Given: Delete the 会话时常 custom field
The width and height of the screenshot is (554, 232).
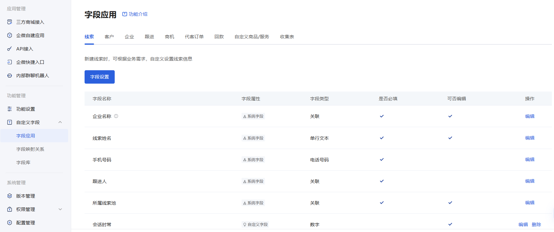Looking at the screenshot, I should pyautogui.click(x=536, y=224).
